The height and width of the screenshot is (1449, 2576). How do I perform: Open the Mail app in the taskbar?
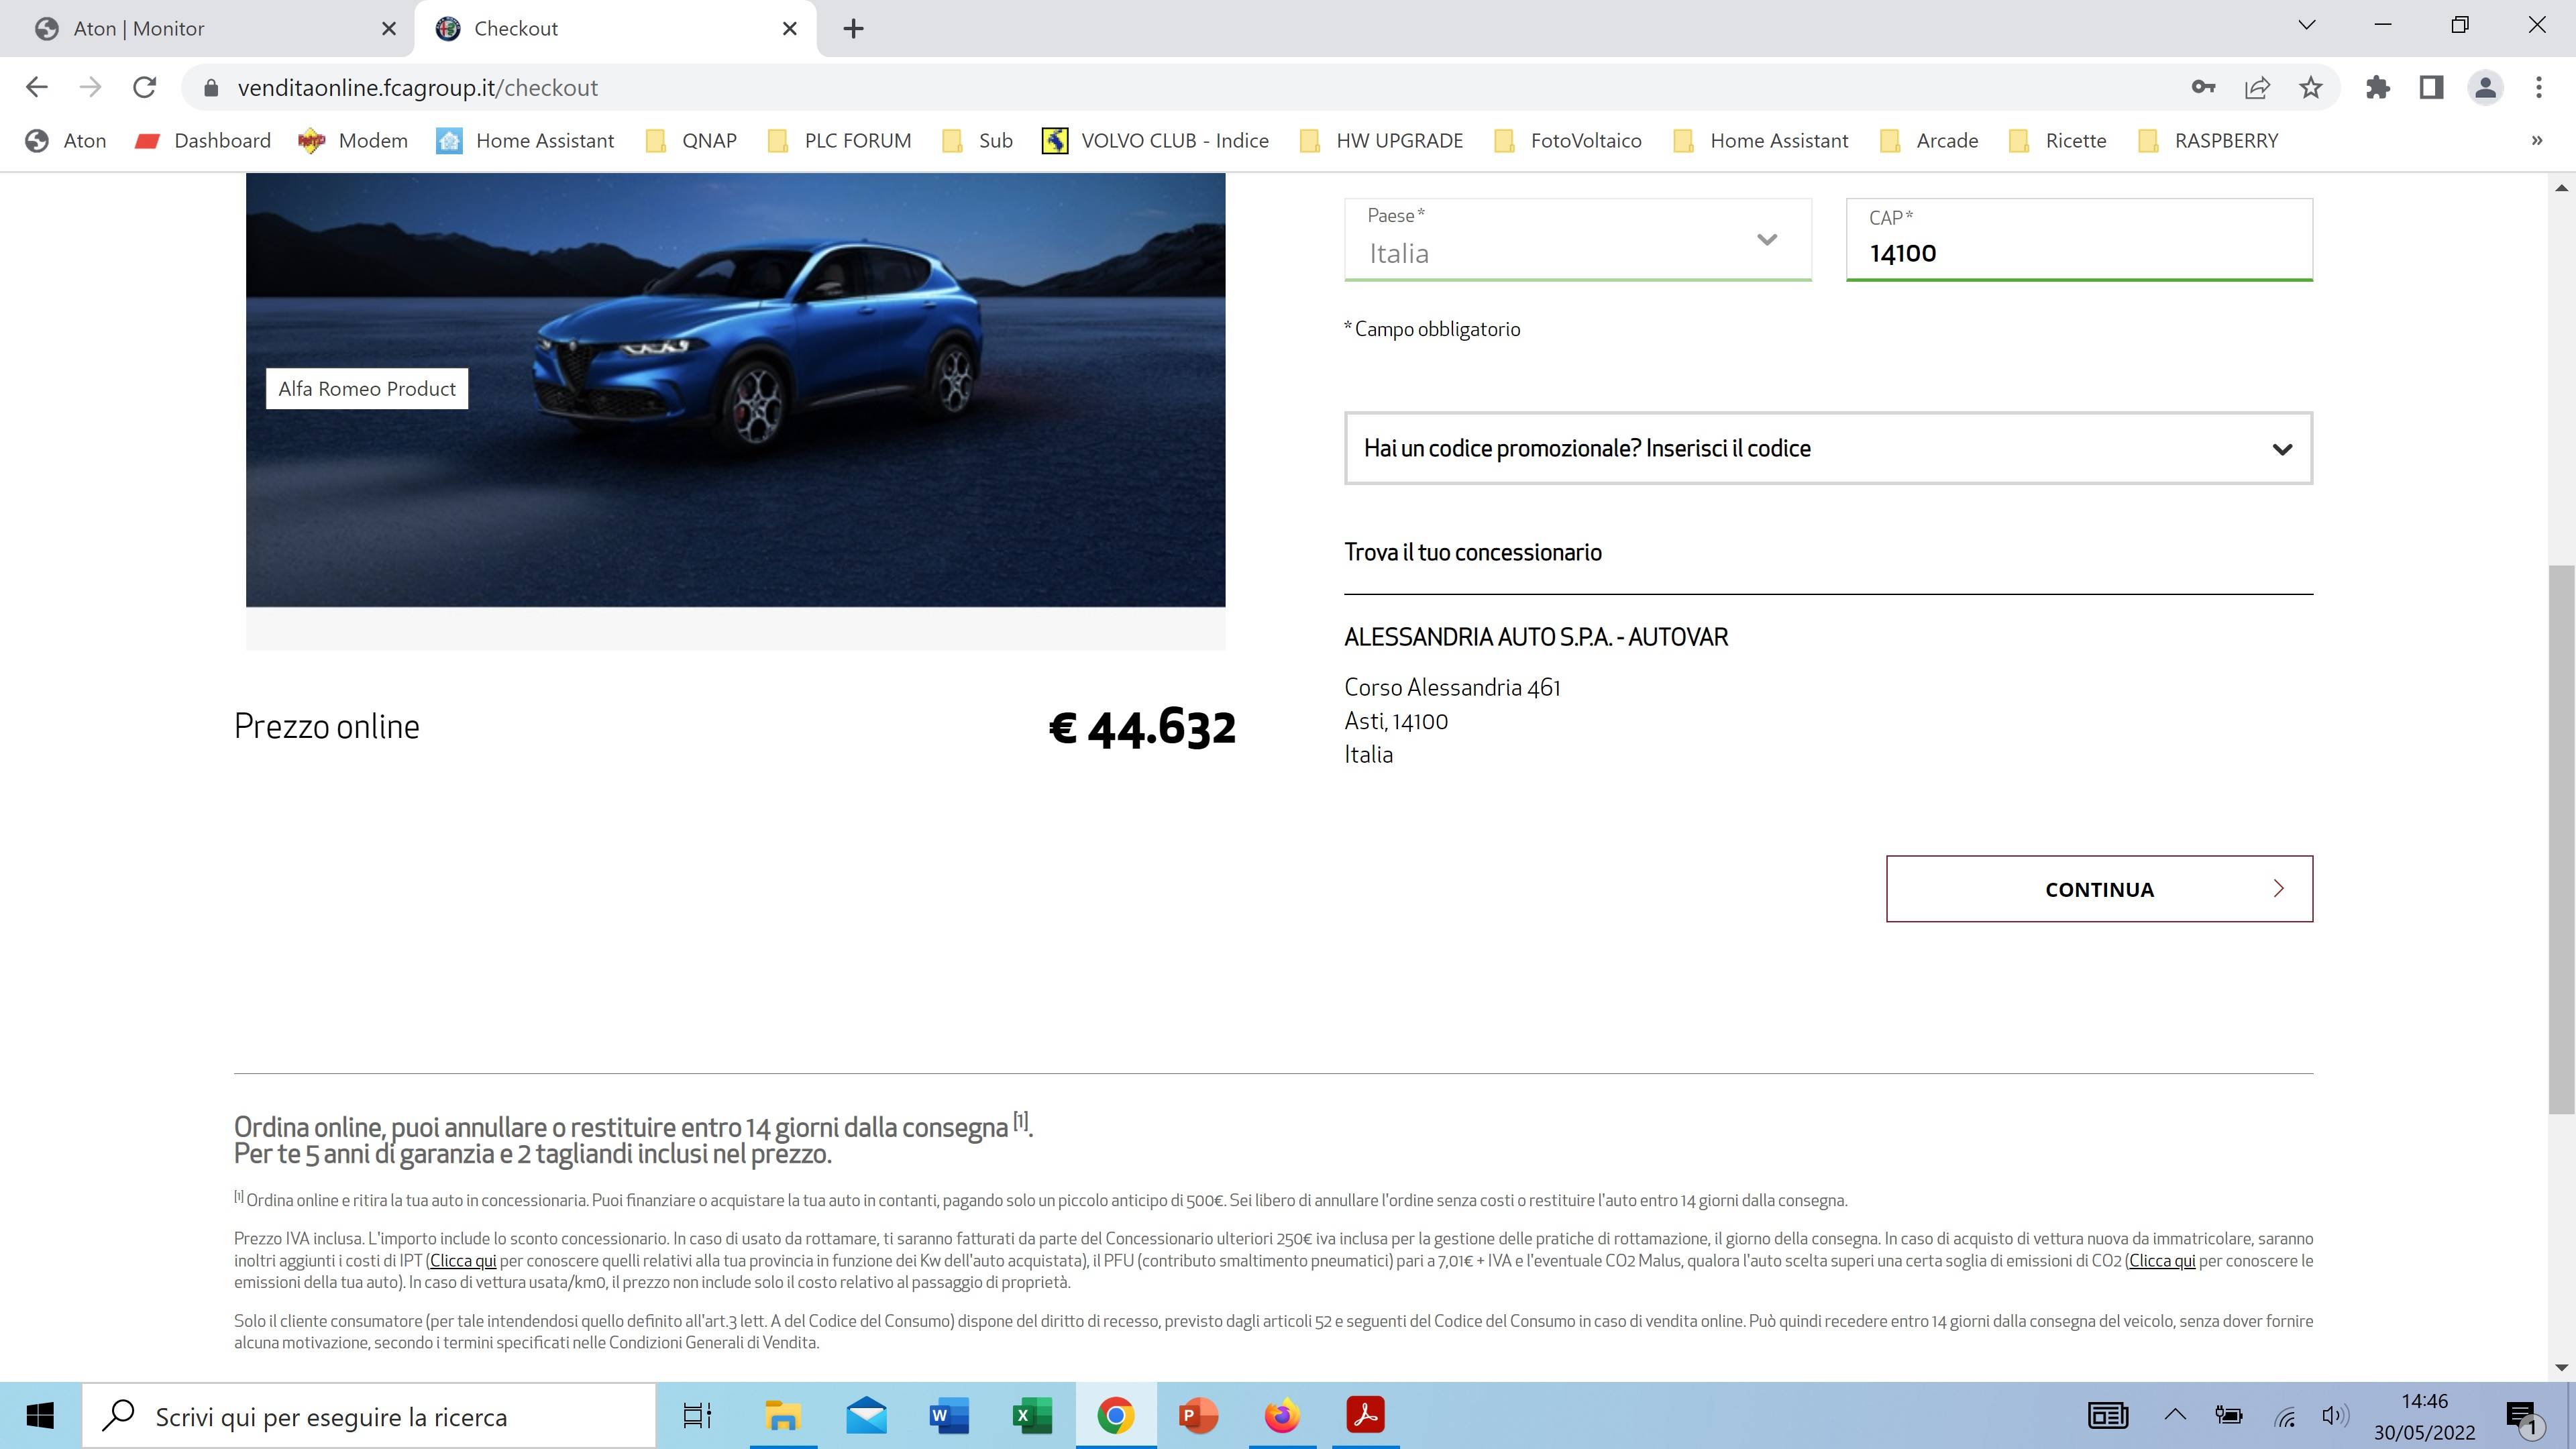click(x=866, y=1416)
